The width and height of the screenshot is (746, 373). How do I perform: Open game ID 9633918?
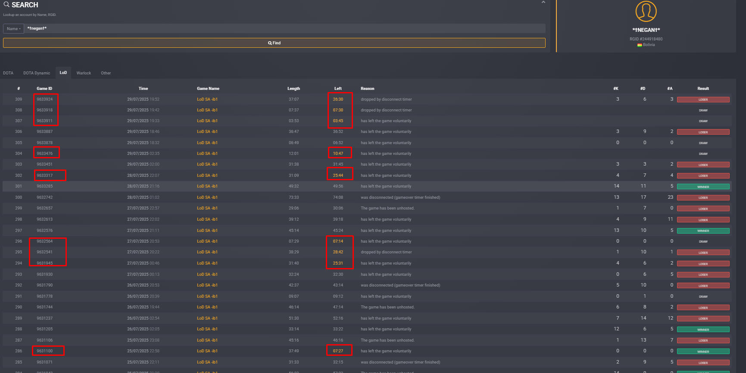pyautogui.click(x=44, y=110)
